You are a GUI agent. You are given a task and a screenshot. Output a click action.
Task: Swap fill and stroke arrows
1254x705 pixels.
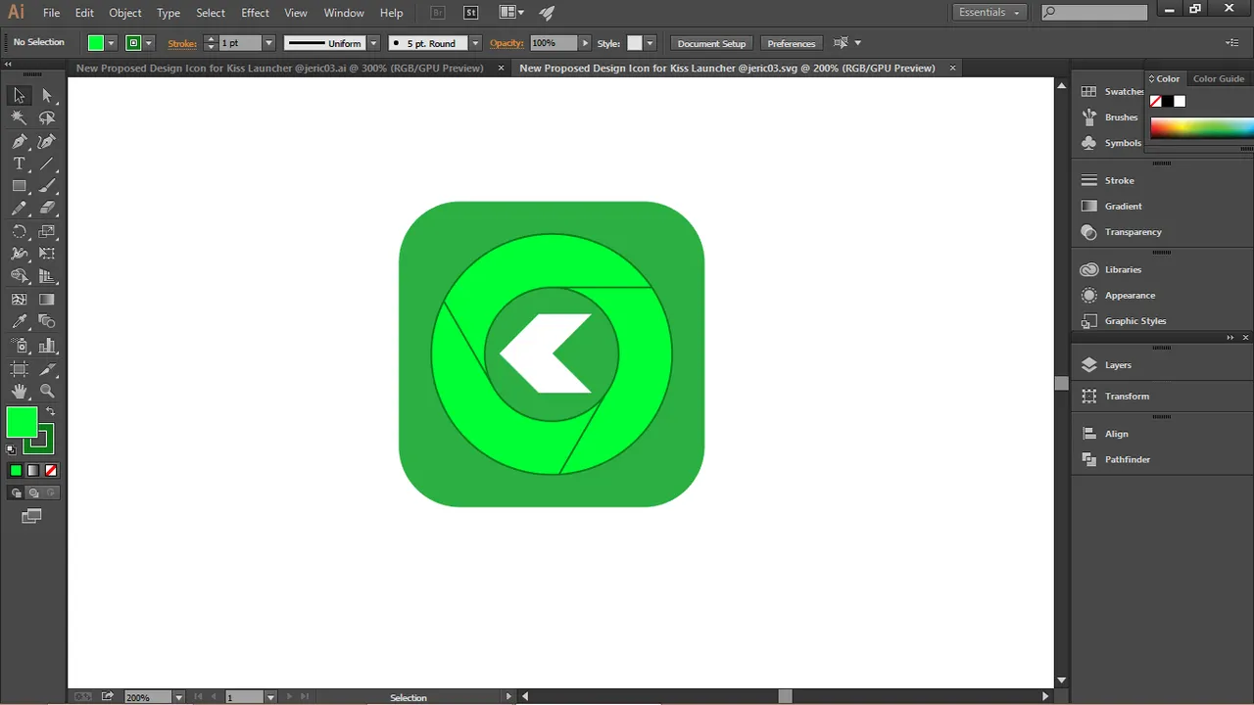click(x=50, y=411)
